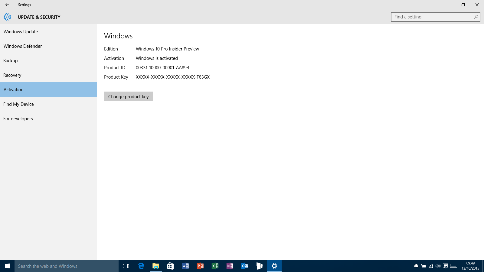Image resolution: width=484 pixels, height=272 pixels.
Task: Click the Windows section heading
Action: click(118, 36)
